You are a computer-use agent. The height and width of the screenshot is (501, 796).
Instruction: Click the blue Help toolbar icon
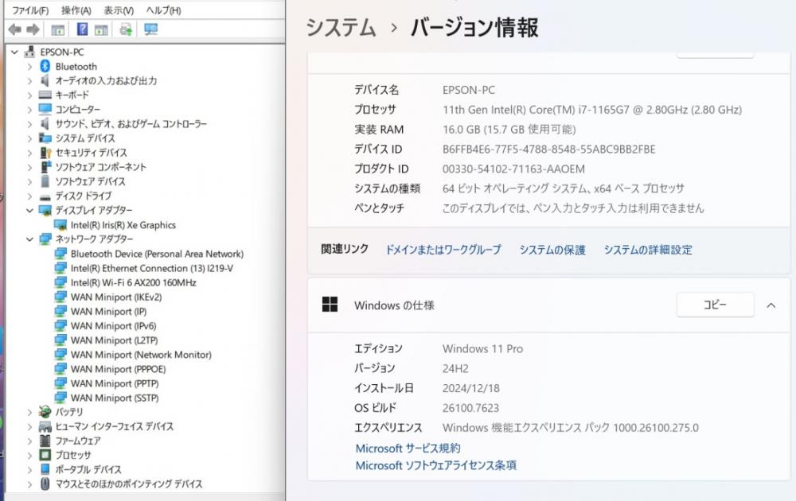pyautogui.click(x=82, y=29)
